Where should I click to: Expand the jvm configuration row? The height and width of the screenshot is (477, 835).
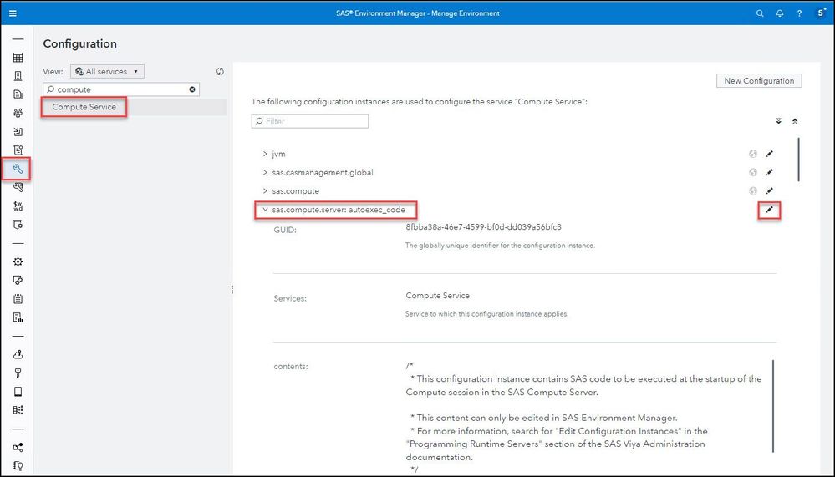tap(265, 154)
